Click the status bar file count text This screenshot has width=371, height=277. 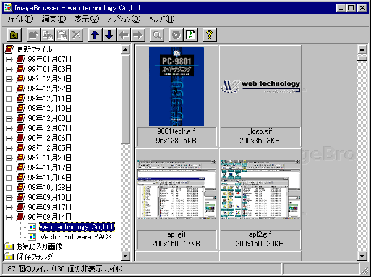click(x=64, y=269)
